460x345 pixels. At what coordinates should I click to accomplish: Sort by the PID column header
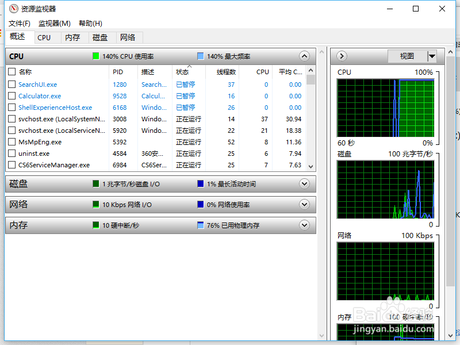pos(123,72)
